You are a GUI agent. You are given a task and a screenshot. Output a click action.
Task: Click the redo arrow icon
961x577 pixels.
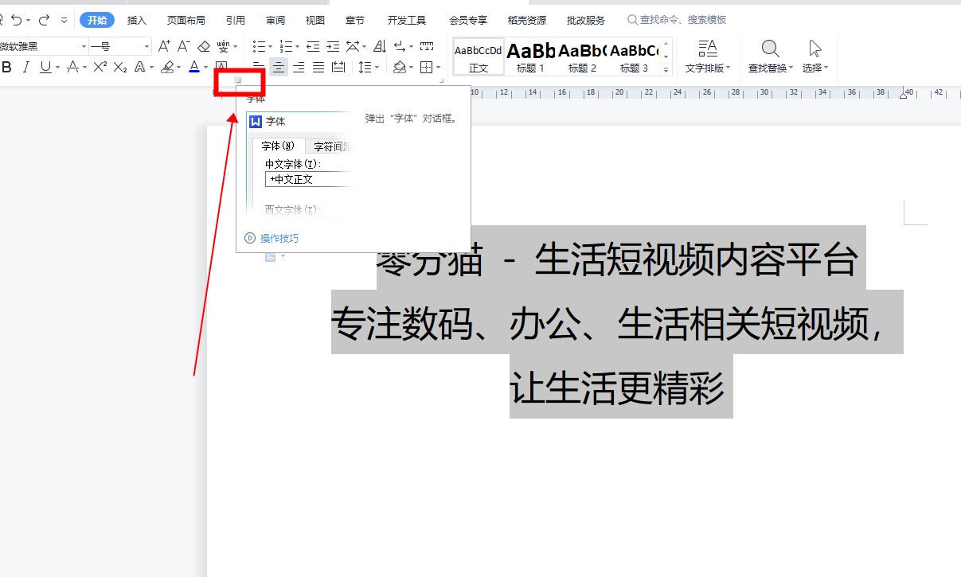[45, 20]
